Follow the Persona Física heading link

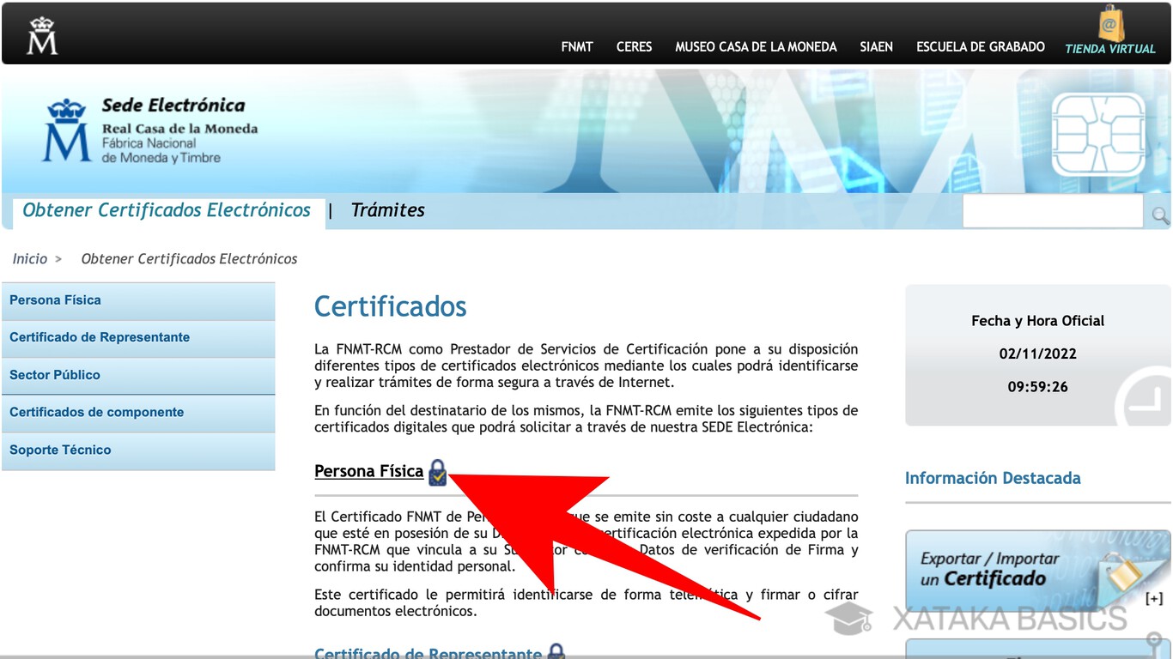point(368,471)
